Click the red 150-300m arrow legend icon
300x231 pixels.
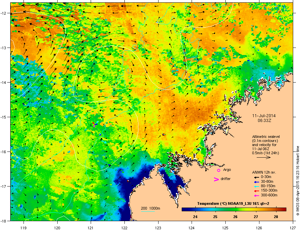point(257,191)
